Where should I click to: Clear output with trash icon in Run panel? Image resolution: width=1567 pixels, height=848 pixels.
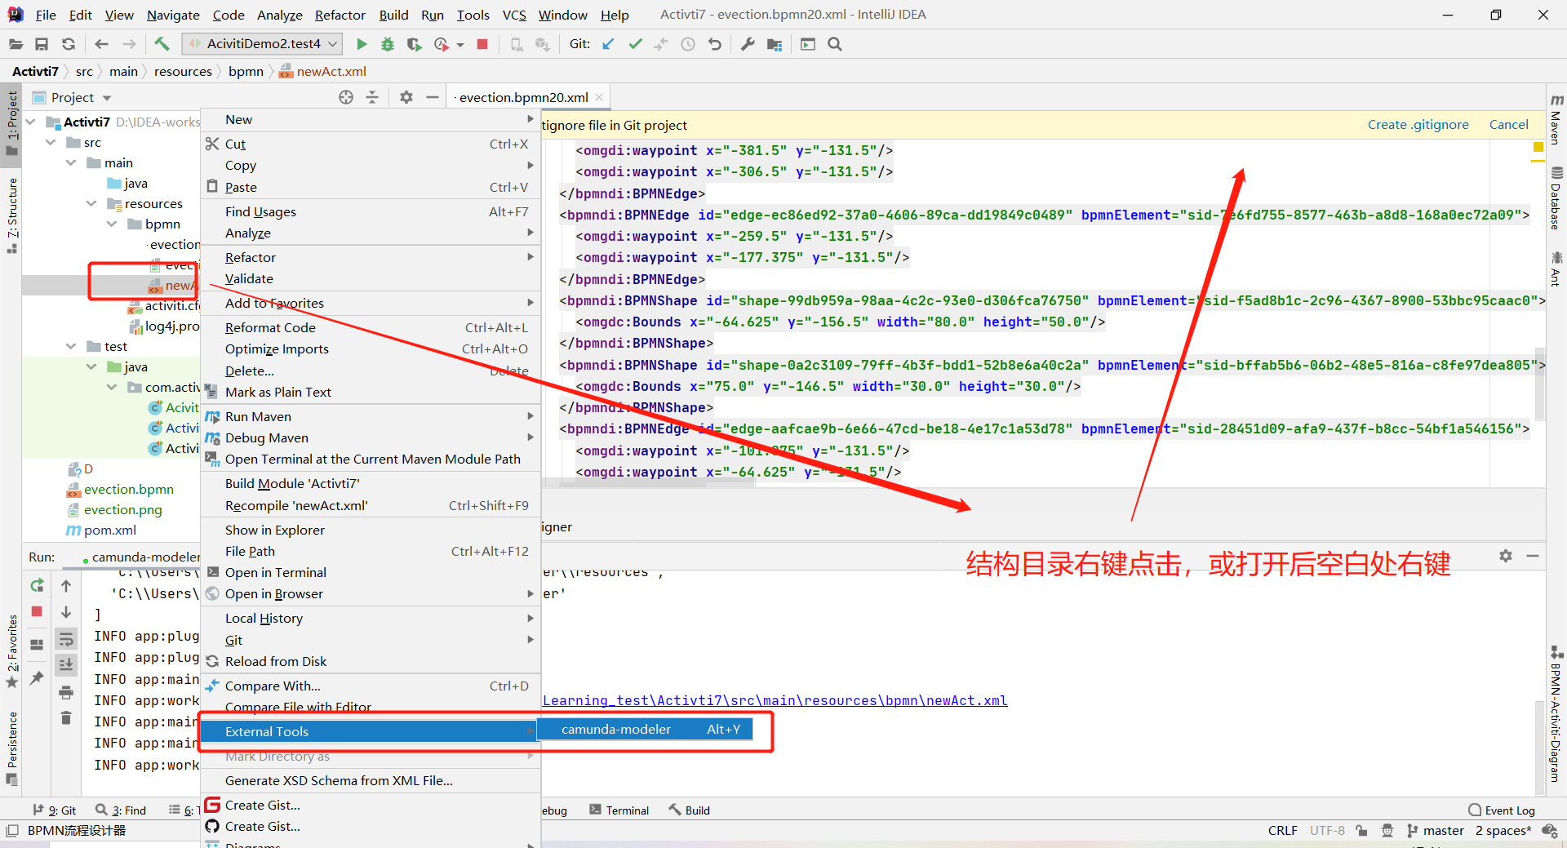[x=66, y=718]
